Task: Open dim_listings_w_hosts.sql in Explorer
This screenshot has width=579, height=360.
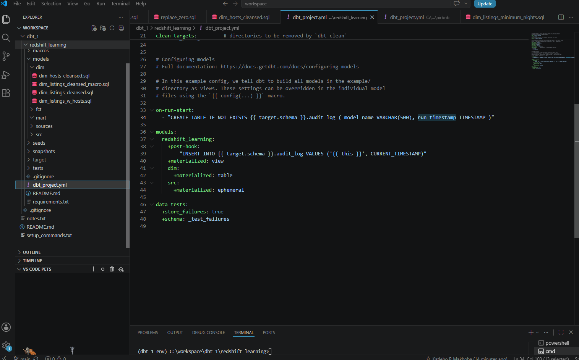Action: pos(65,101)
